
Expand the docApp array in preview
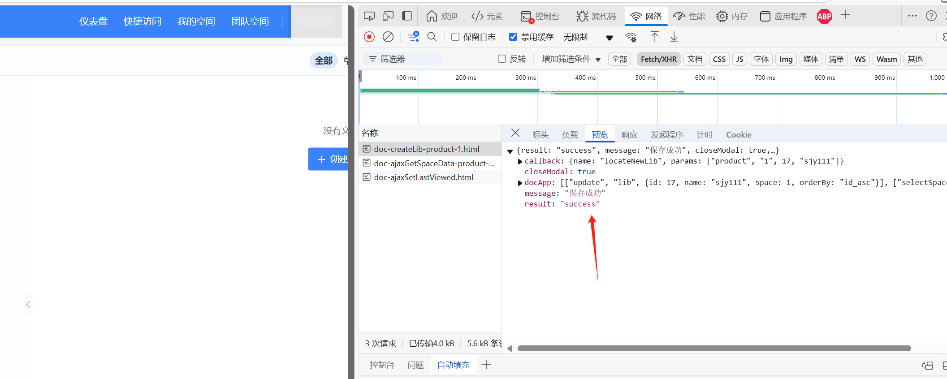pos(520,183)
